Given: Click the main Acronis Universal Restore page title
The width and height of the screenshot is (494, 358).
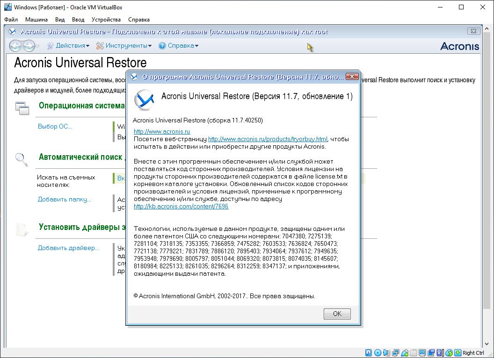Looking at the screenshot, I should click(80, 63).
